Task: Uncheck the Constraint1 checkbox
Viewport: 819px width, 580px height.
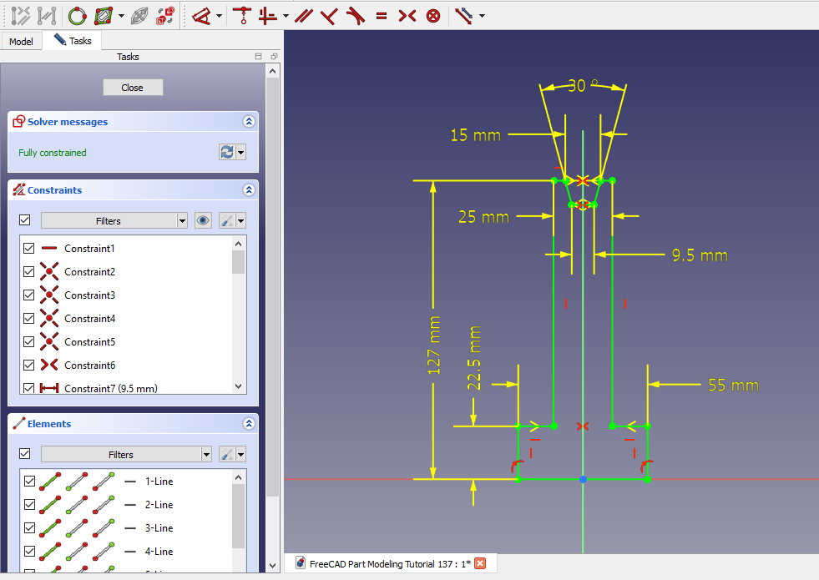Action: [29, 249]
